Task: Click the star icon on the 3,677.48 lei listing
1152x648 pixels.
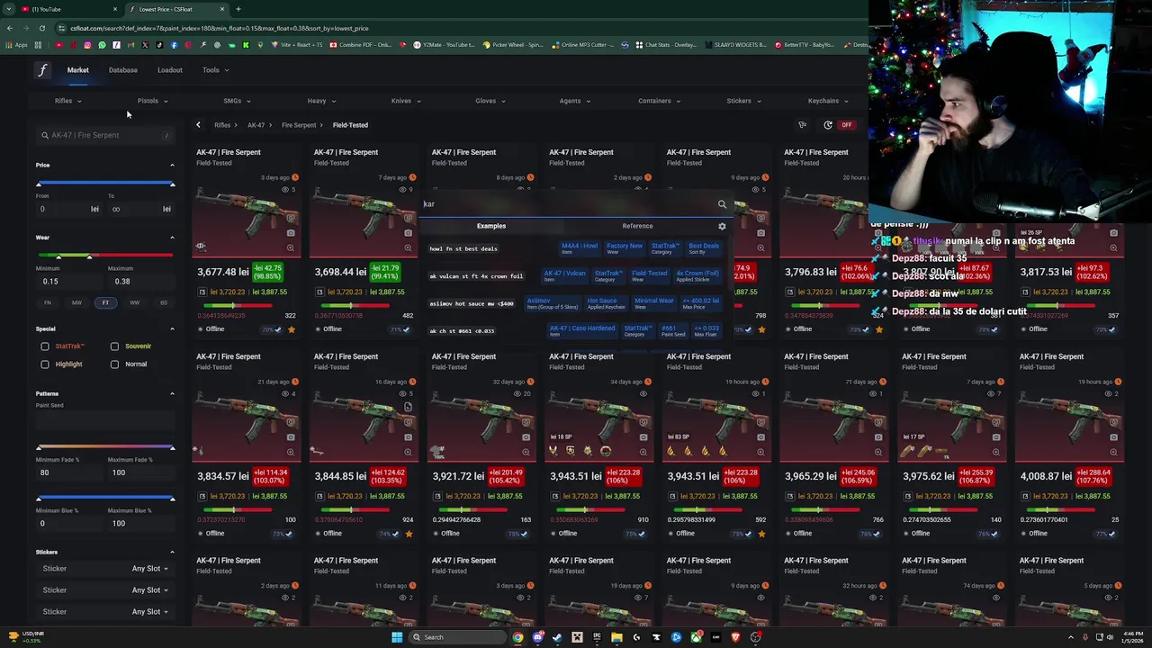Action: [x=291, y=329]
